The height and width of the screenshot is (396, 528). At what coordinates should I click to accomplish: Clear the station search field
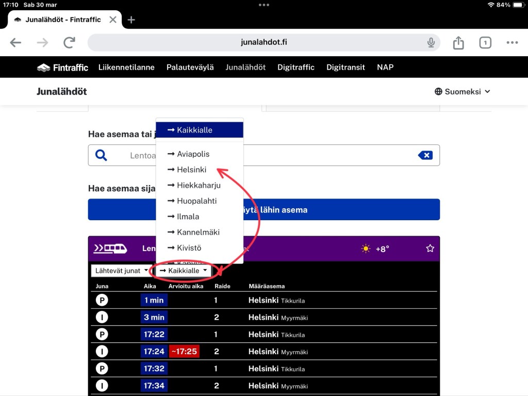[425, 155]
